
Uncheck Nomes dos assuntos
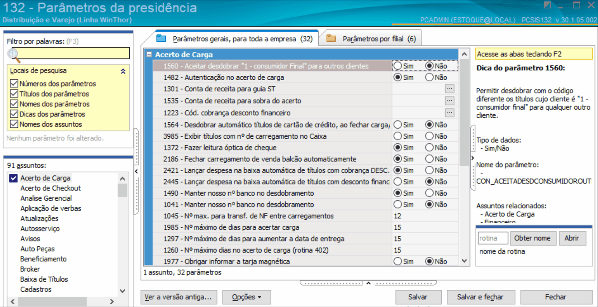14,124
